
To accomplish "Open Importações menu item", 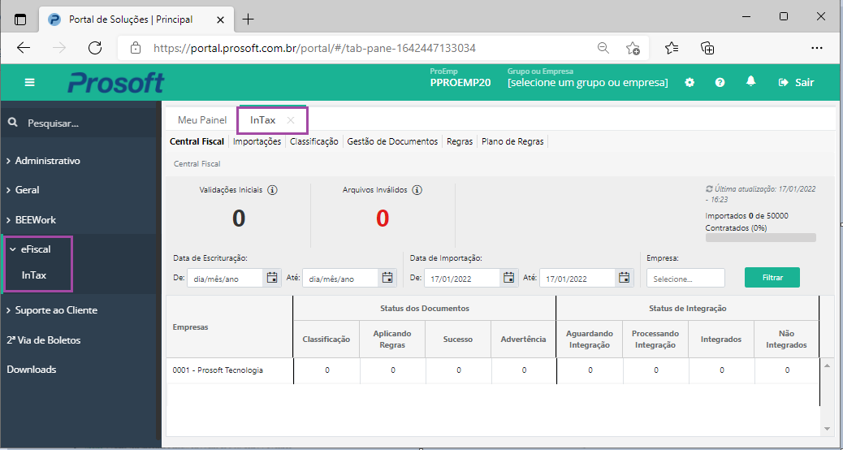I will point(257,141).
